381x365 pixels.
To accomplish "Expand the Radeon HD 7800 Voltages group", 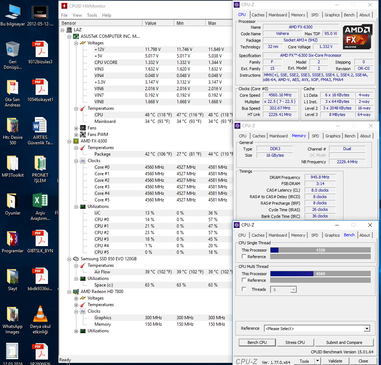I will (76, 298).
